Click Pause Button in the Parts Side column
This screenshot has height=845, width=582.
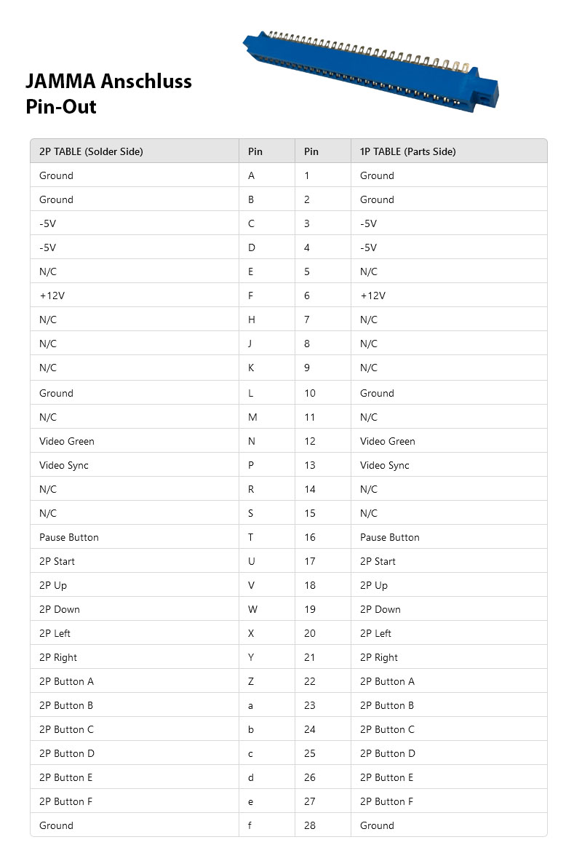tap(389, 537)
